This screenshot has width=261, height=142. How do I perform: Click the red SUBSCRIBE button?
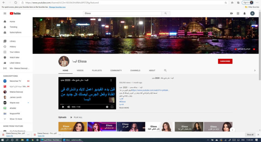225,61
